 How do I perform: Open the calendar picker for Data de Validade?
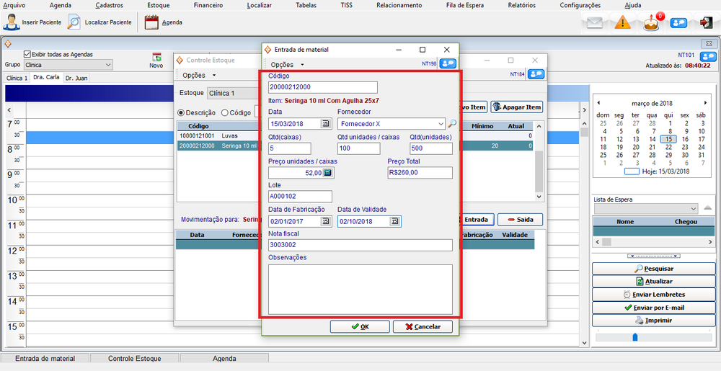click(395, 221)
